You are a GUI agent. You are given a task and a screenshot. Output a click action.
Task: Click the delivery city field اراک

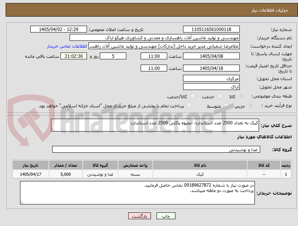[x=211, y=87]
